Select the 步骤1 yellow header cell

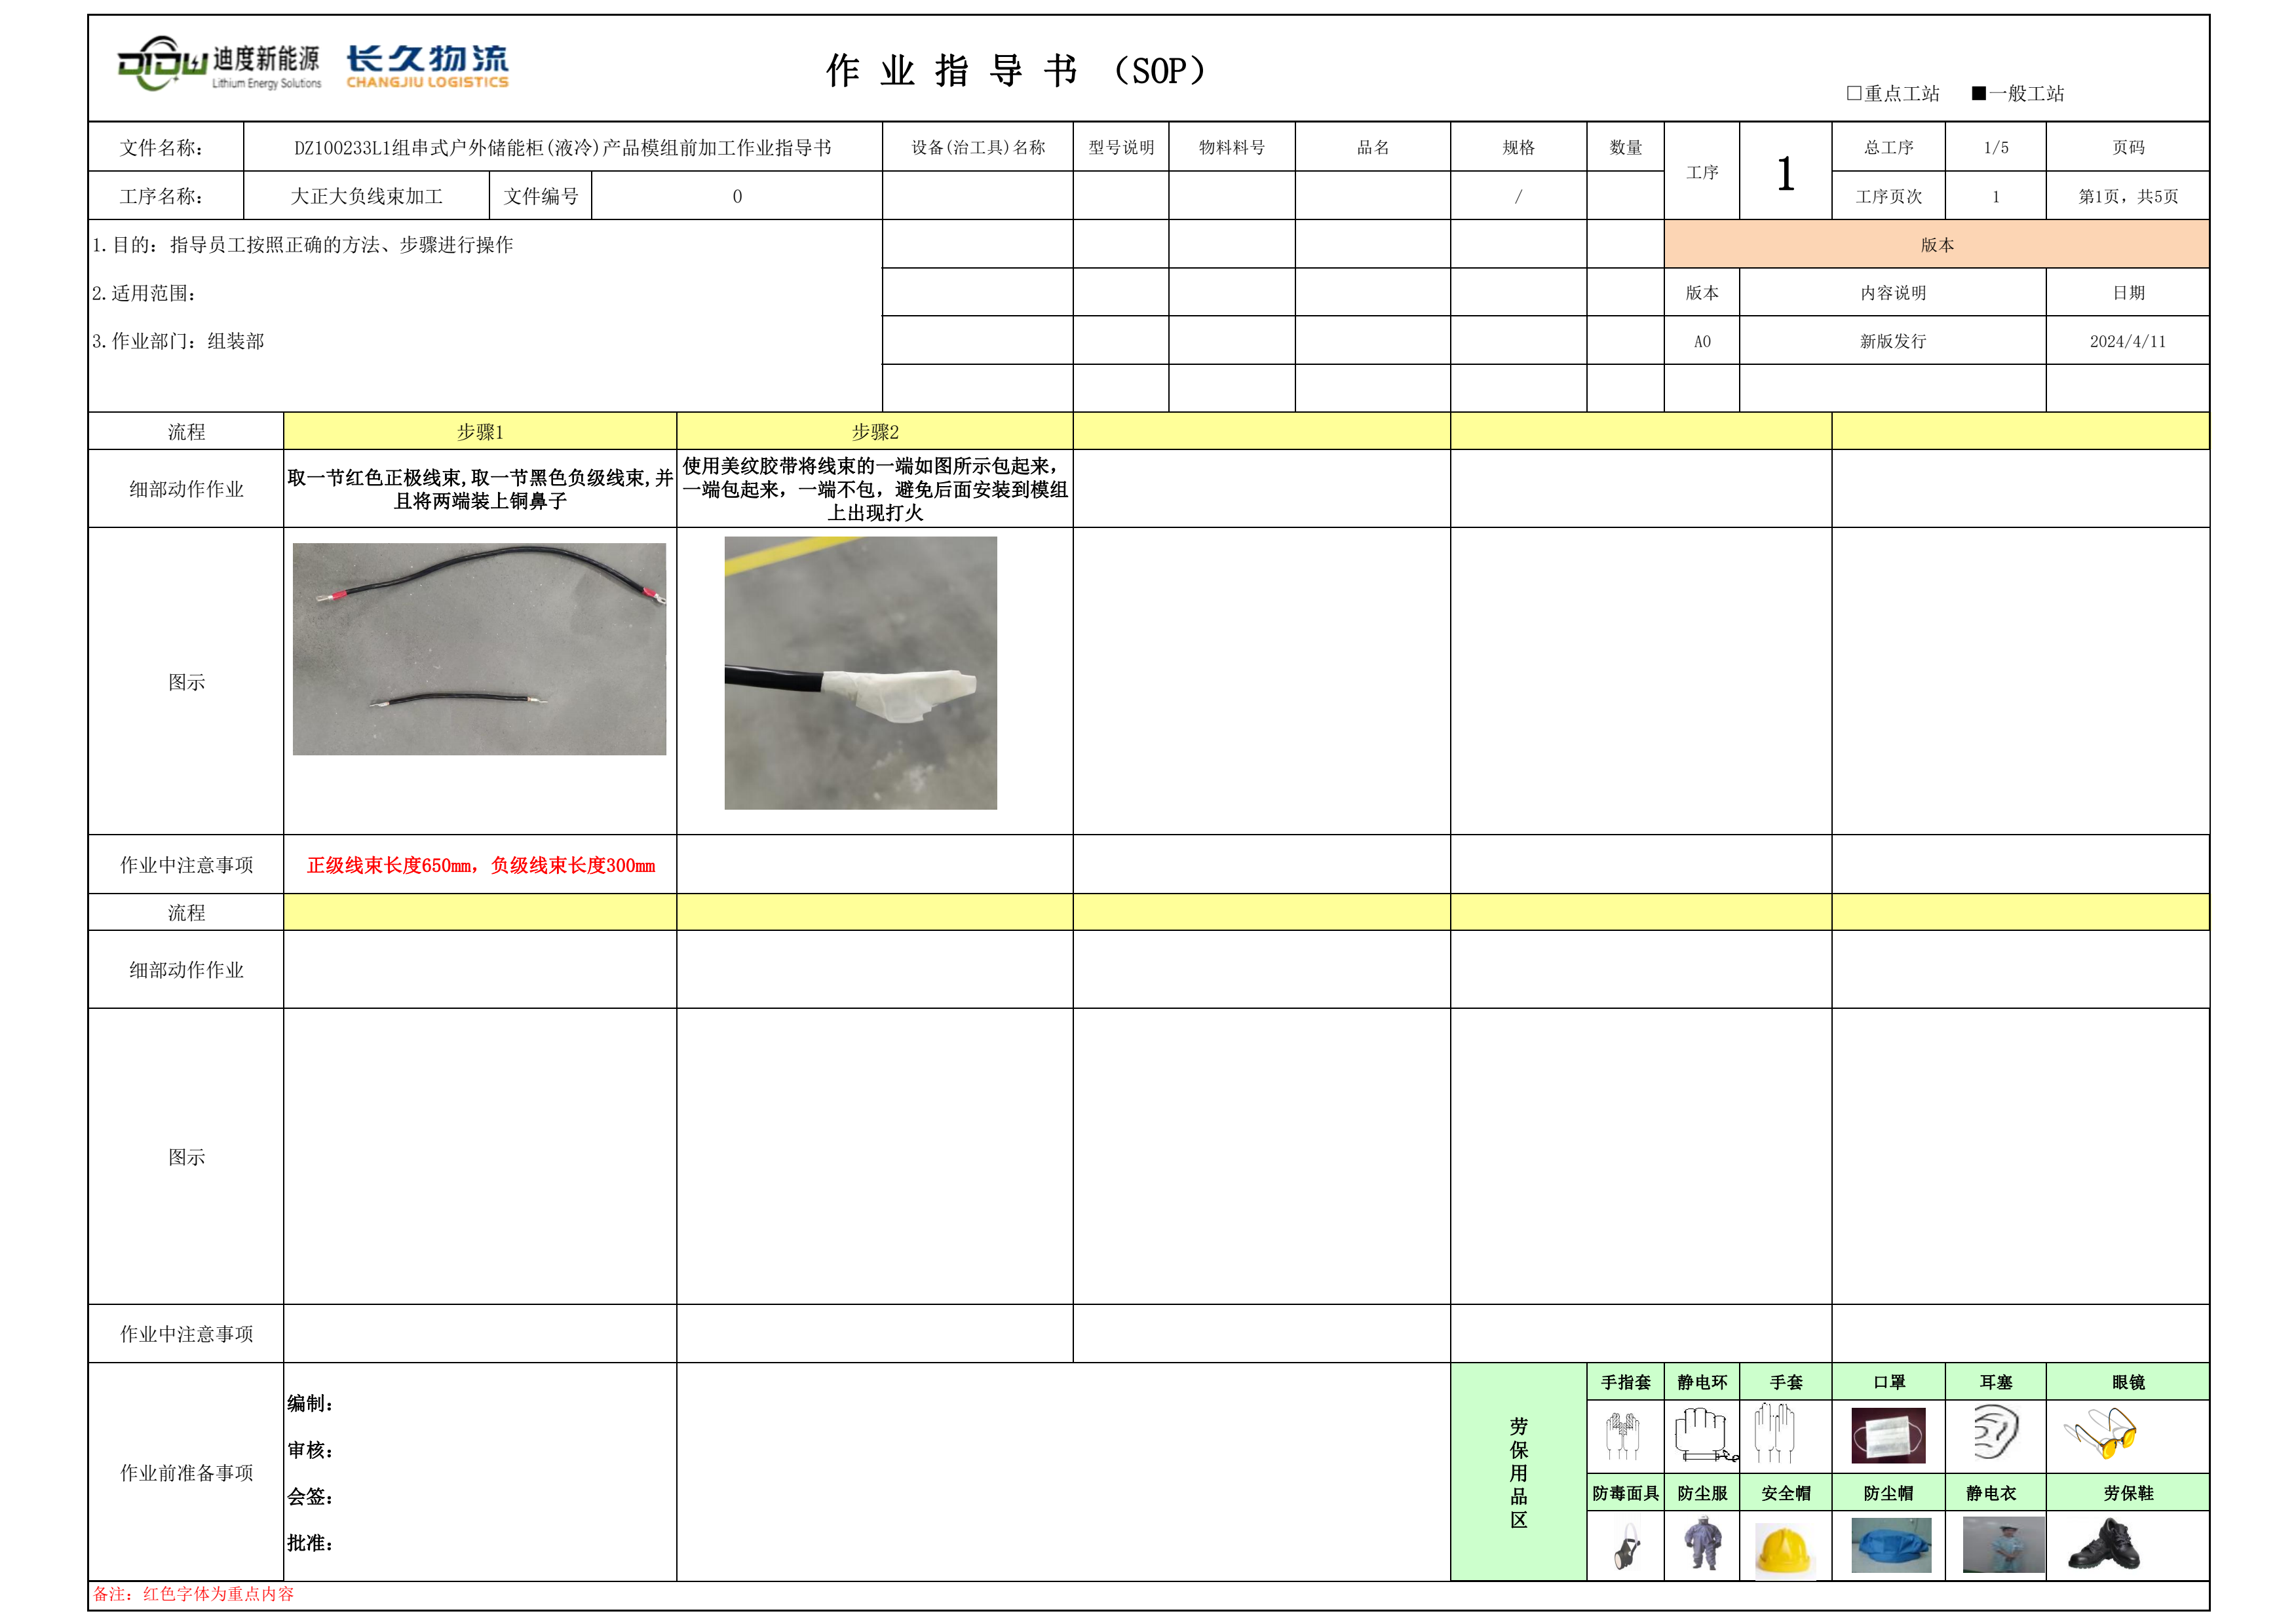[480, 431]
